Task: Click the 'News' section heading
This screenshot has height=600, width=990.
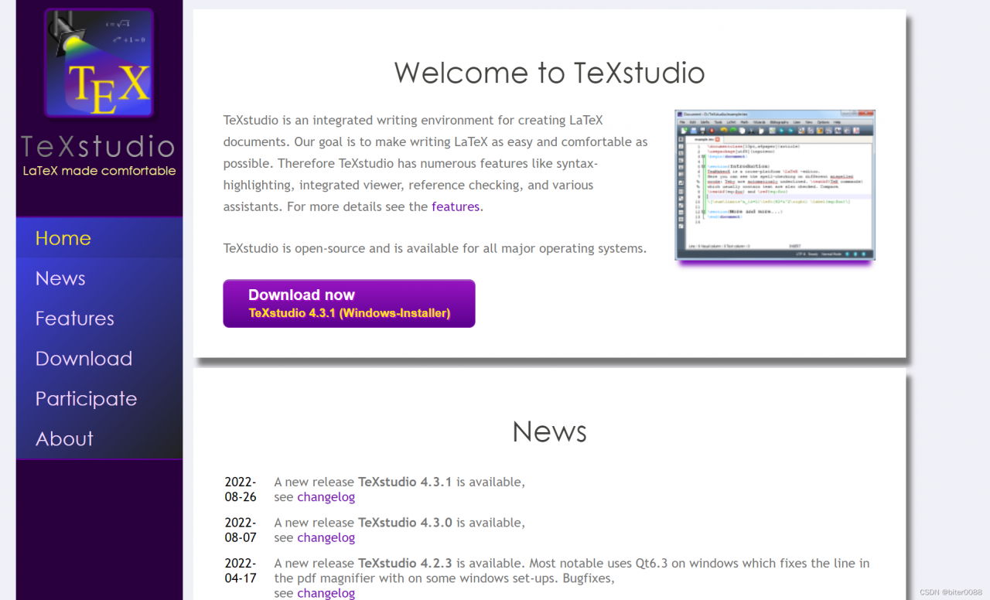Action: [x=549, y=431]
